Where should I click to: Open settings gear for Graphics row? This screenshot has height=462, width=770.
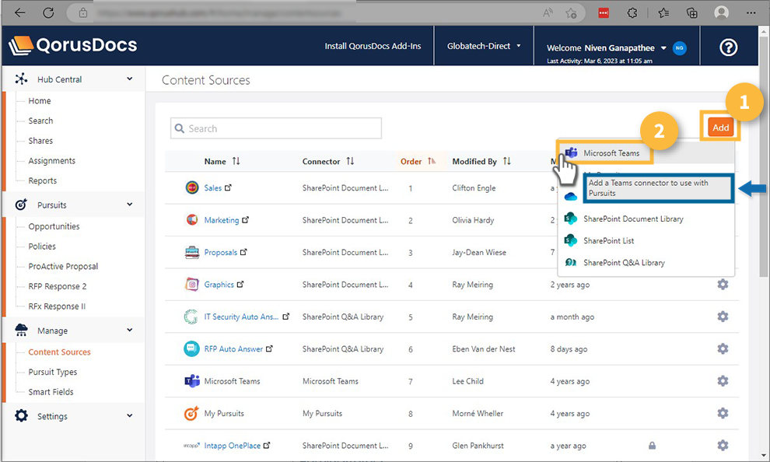(723, 284)
